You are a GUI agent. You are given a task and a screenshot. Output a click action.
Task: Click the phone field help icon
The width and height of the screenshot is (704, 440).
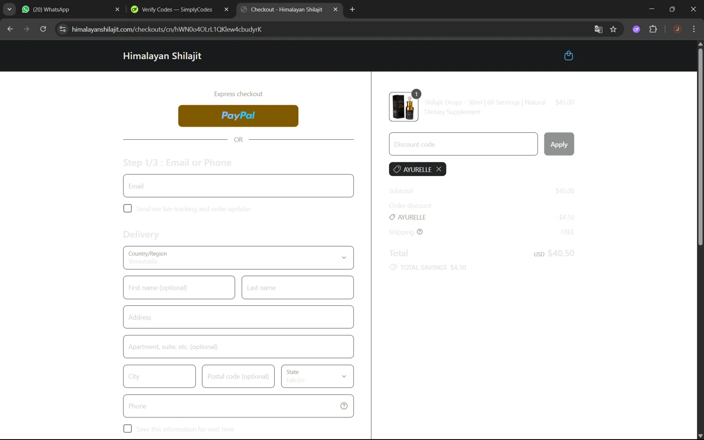[x=344, y=406]
